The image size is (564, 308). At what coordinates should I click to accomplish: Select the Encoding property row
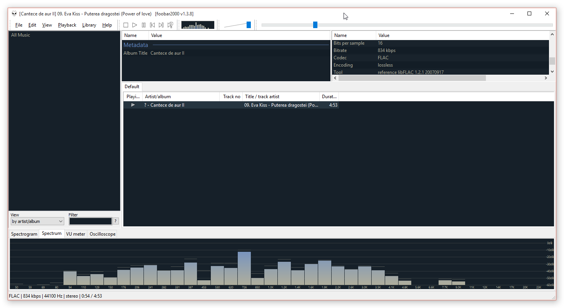click(441, 65)
